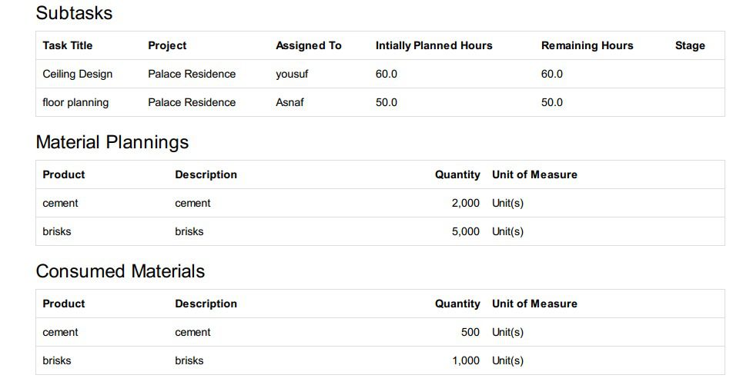733x385 pixels.
Task: Click the Subtasks section heading
Action: 74,13
